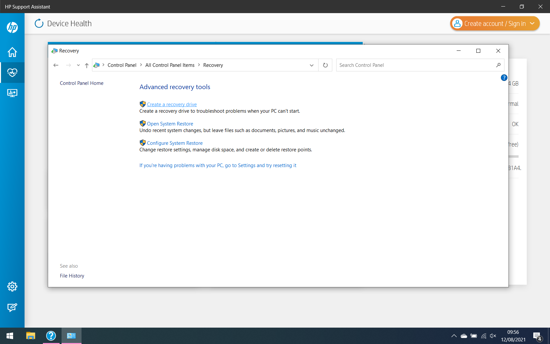Screen dimensions: 550x344
Task: Click the Control Panel breadcrumb
Action: tap(122, 65)
